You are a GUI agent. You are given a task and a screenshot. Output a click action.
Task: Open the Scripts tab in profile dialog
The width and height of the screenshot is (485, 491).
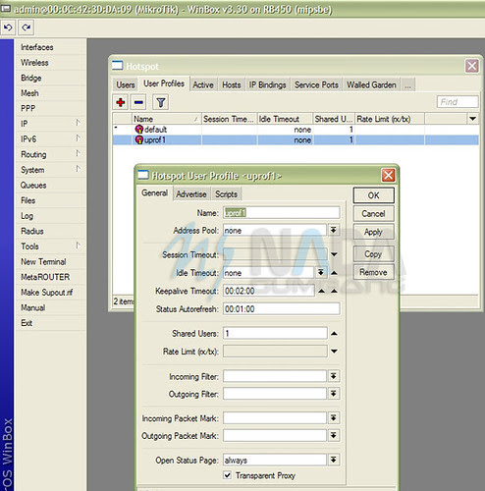click(x=226, y=194)
